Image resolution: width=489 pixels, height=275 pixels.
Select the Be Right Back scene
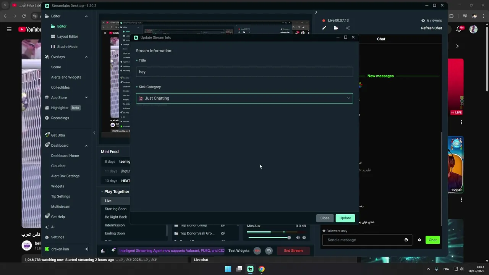click(116, 217)
